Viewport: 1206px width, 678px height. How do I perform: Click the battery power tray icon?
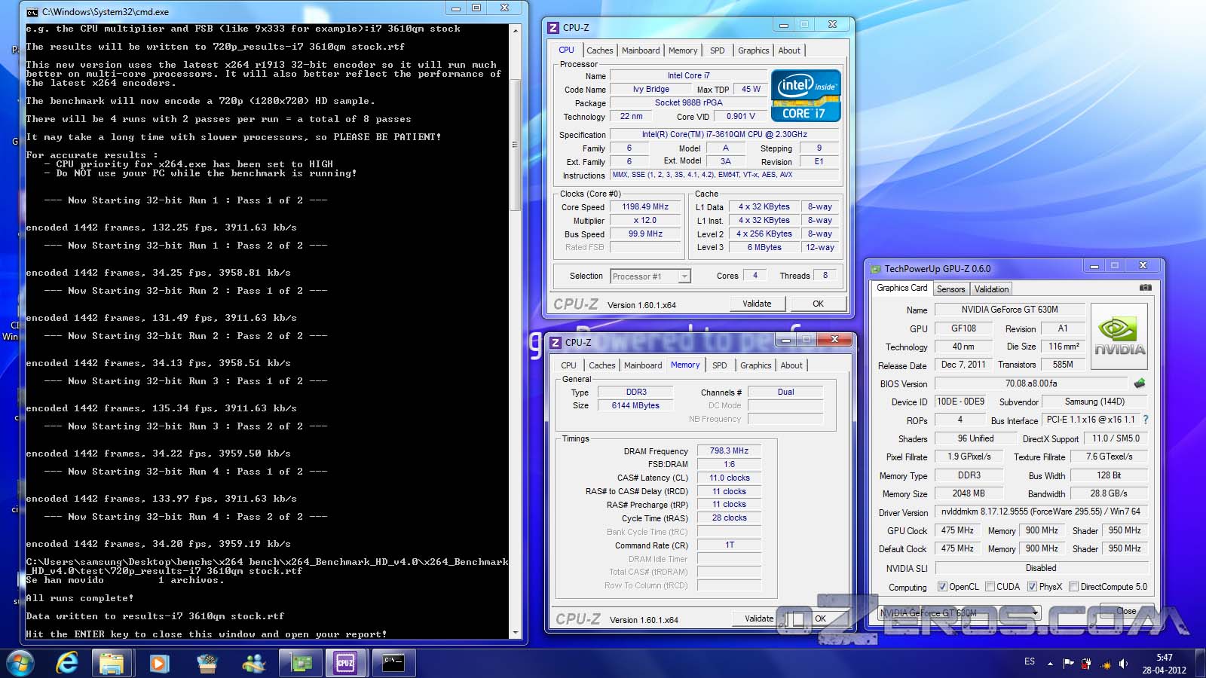[x=1086, y=664]
